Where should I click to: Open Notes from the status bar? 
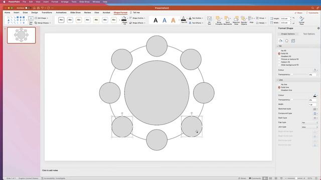(242, 178)
